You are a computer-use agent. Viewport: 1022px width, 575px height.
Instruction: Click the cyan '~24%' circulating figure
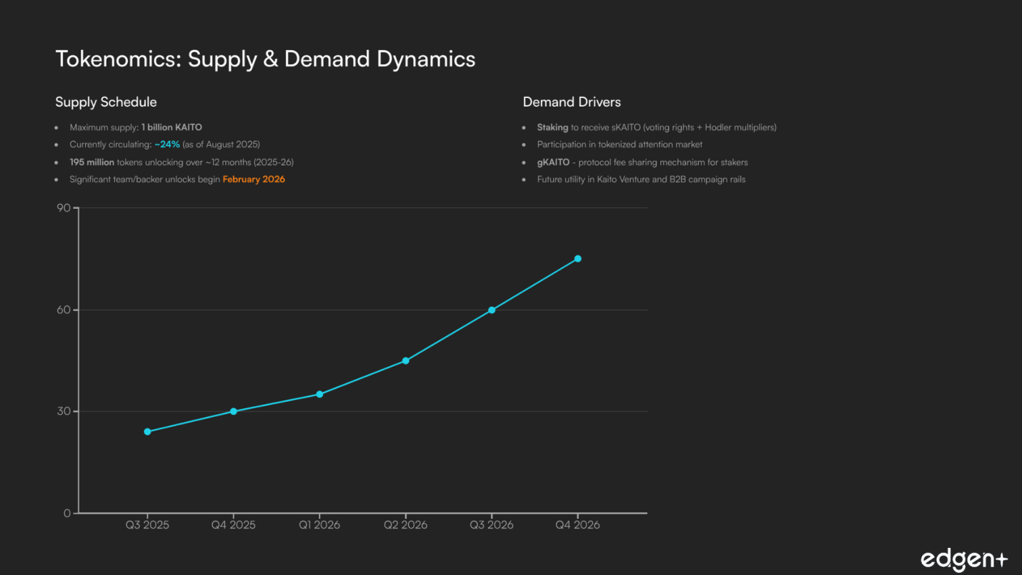[x=167, y=144]
